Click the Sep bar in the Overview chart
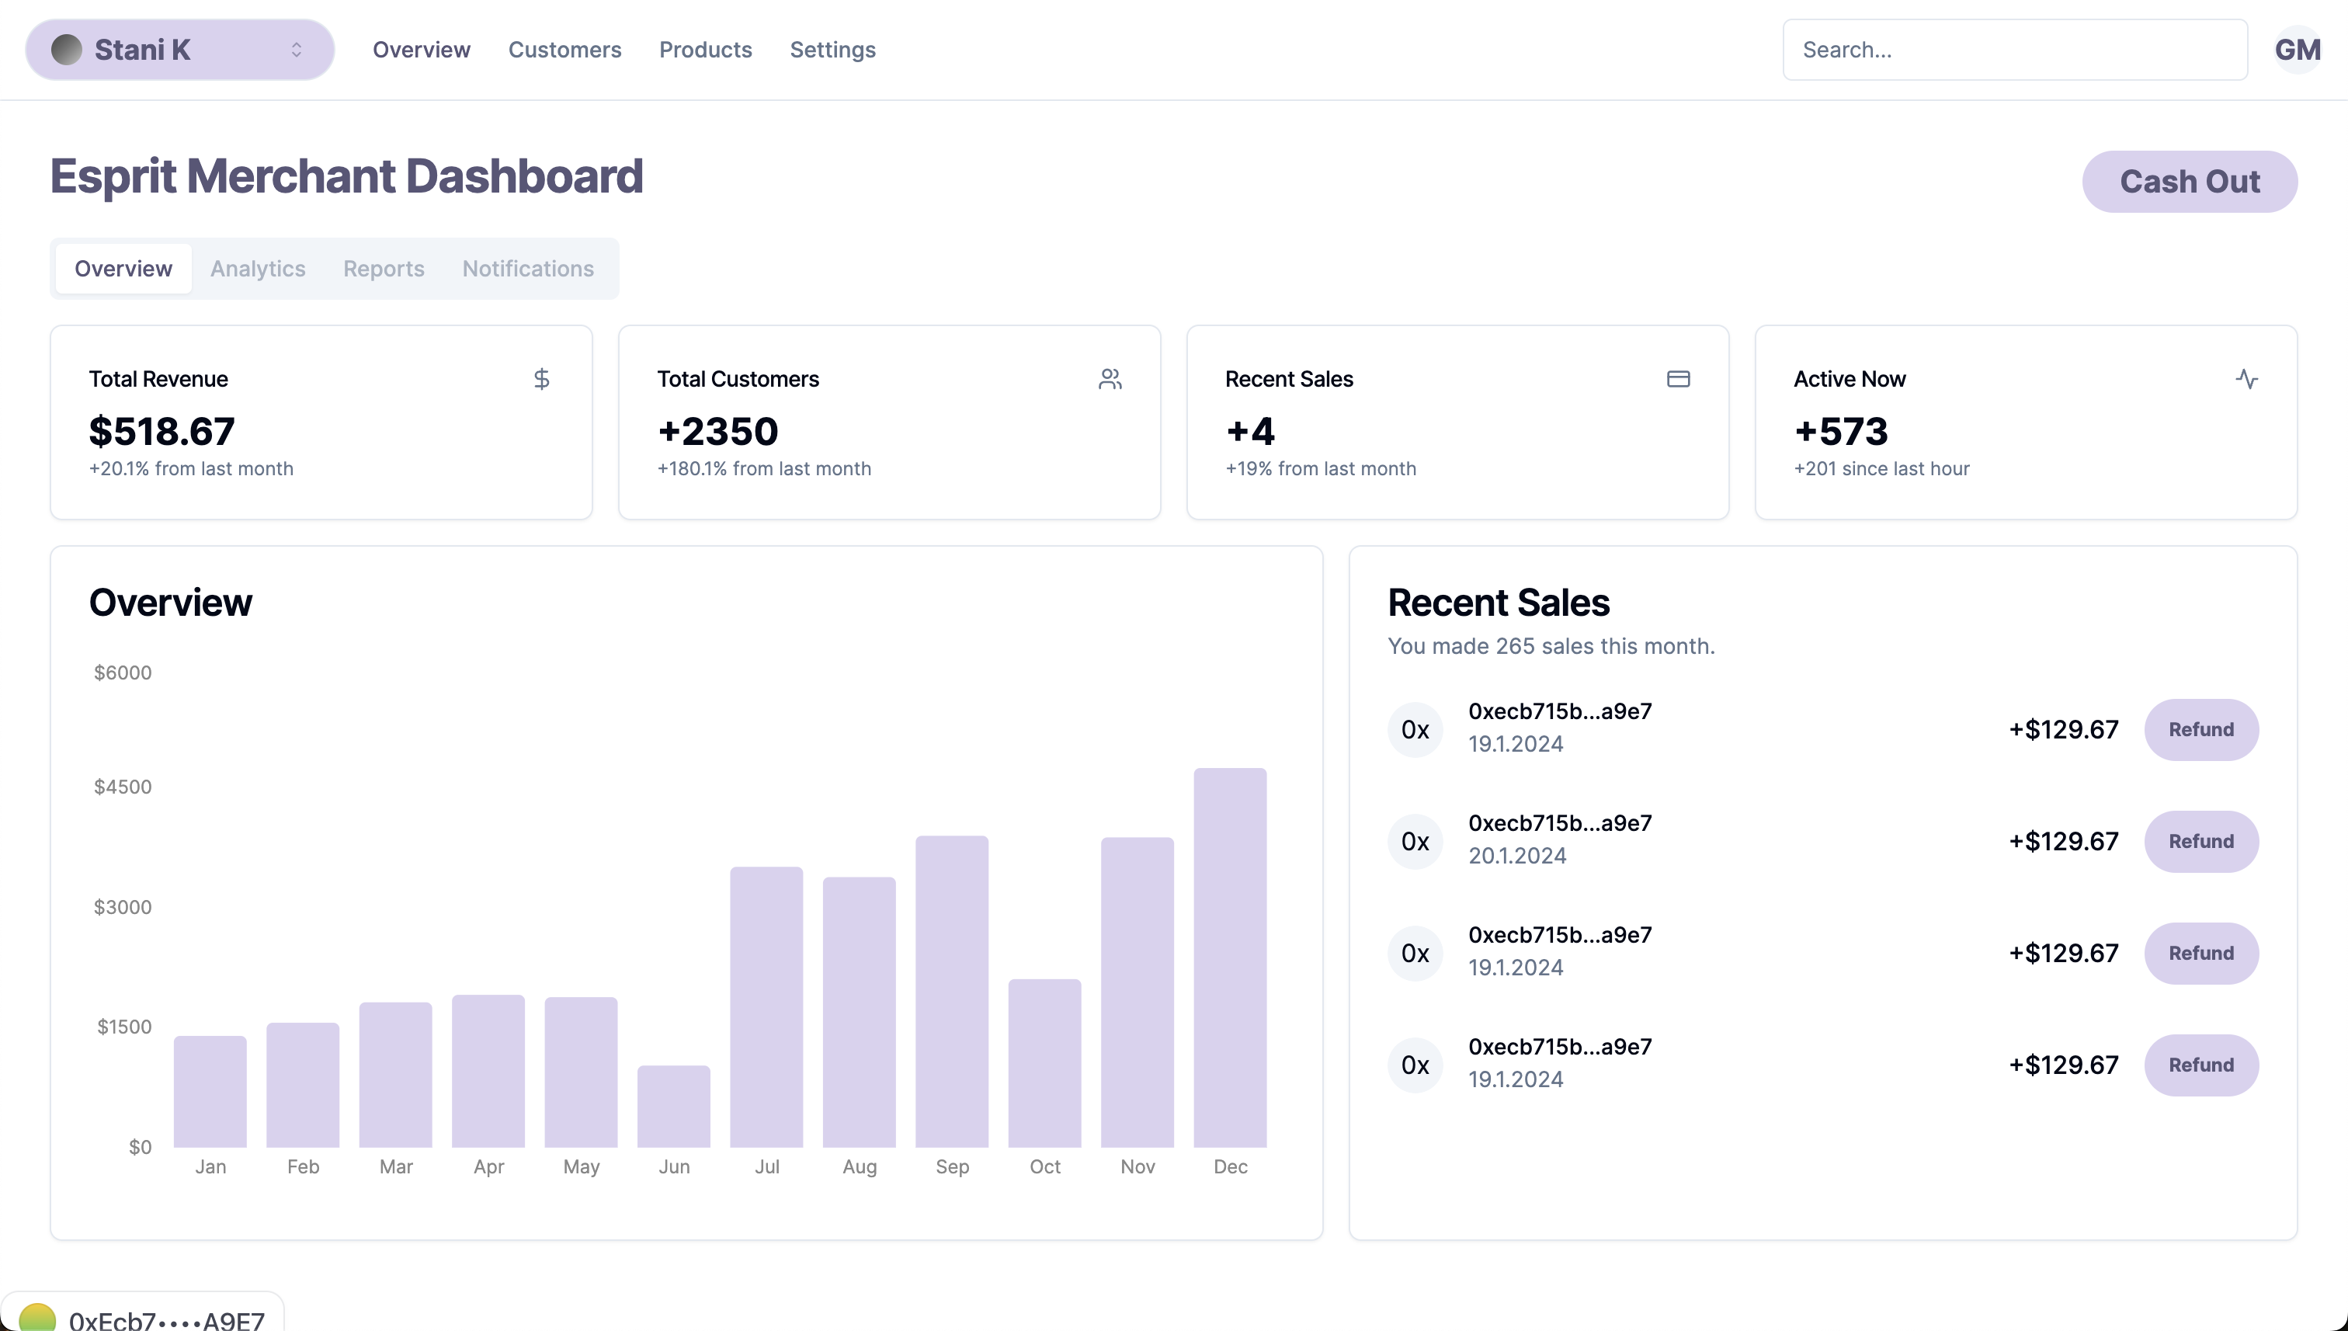The image size is (2348, 1331). (951, 992)
